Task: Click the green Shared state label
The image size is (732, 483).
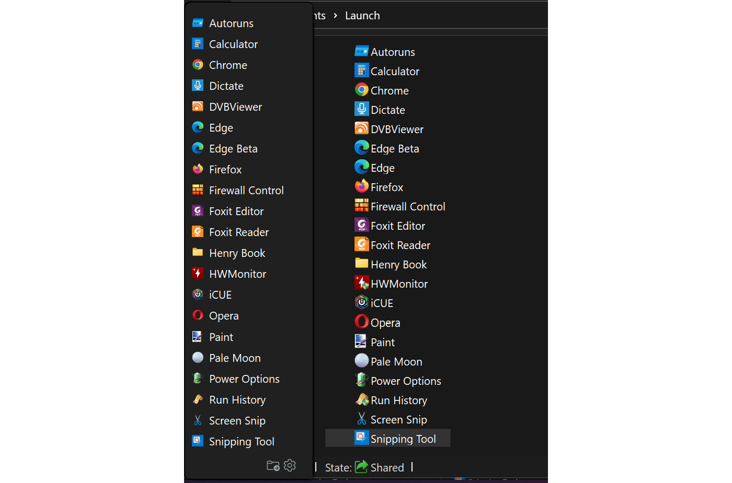Action: point(387,467)
